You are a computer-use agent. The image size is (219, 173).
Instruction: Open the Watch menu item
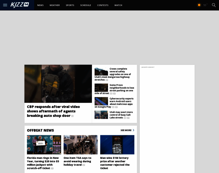click(x=118, y=5)
